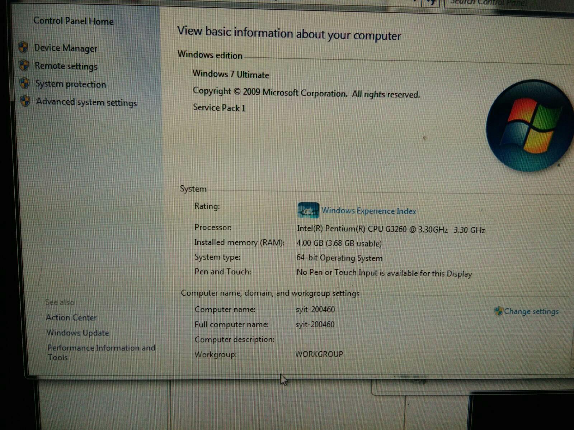Viewport: 574px width, 430px height.
Task: Click the Device Manager shield icon
Action: 23,47
